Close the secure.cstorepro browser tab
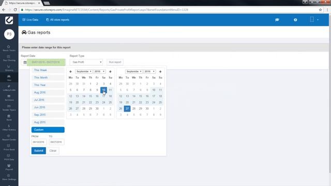This screenshot has height=186, width=331. [x=39, y=3]
